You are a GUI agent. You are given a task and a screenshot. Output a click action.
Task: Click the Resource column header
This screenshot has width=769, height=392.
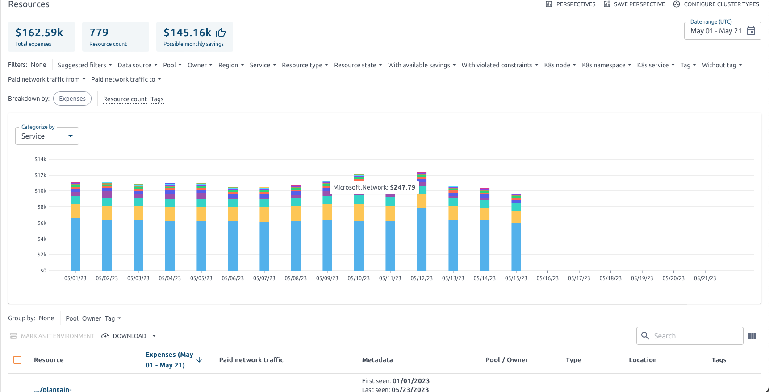tap(49, 360)
